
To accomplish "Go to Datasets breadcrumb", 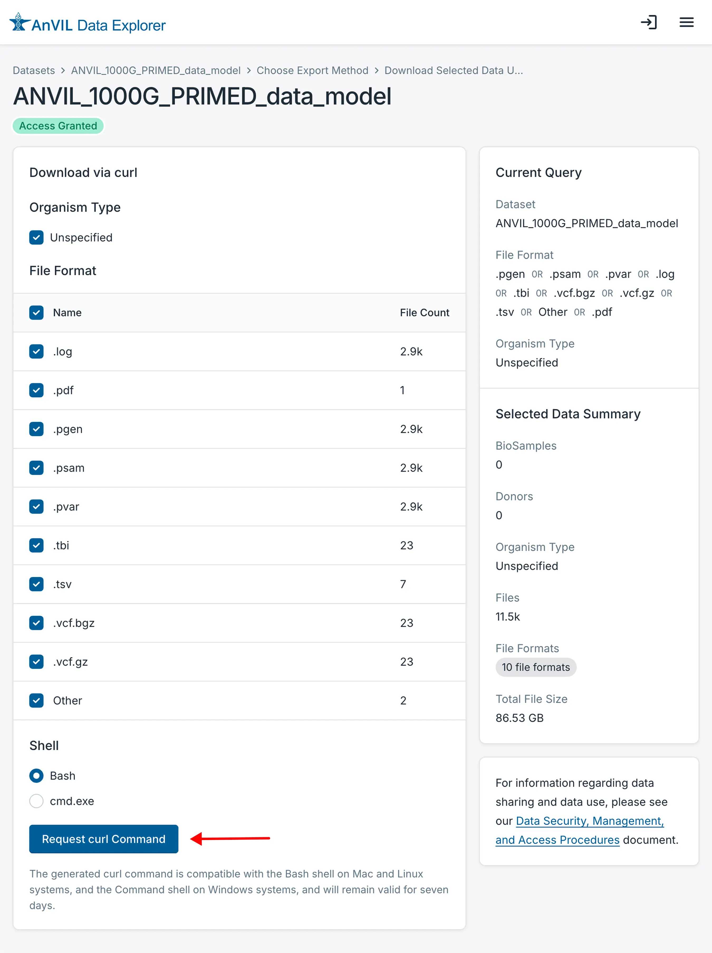I will point(34,70).
